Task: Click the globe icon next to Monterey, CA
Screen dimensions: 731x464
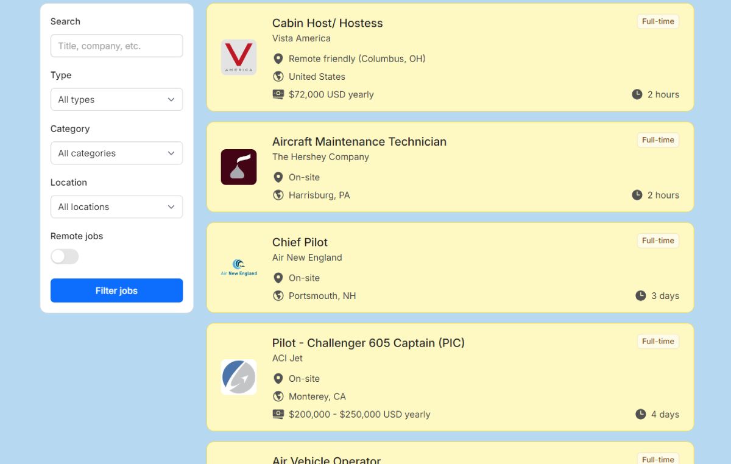Action: pos(278,396)
